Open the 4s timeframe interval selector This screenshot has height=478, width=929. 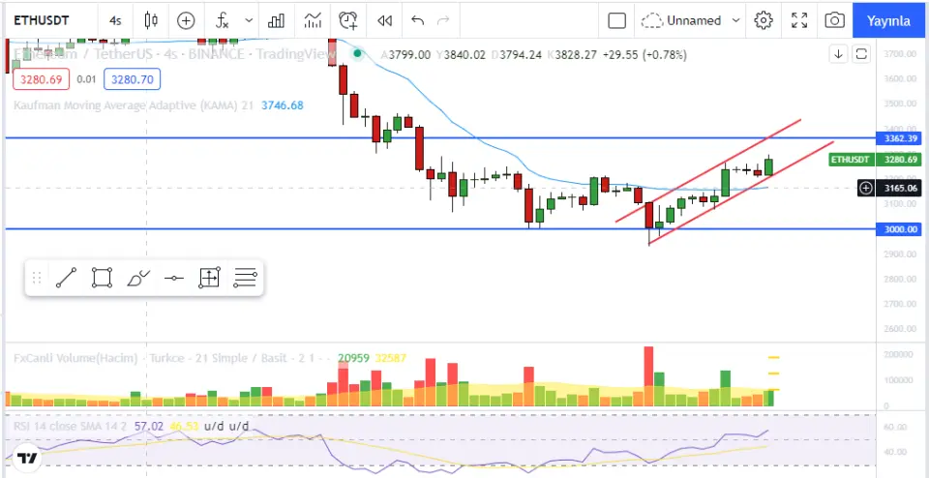pyautogui.click(x=116, y=20)
